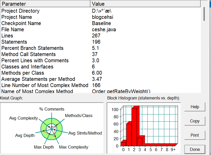Click the histogram bar for depth 2
Screen dimensions: 211x155
(135, 127)
